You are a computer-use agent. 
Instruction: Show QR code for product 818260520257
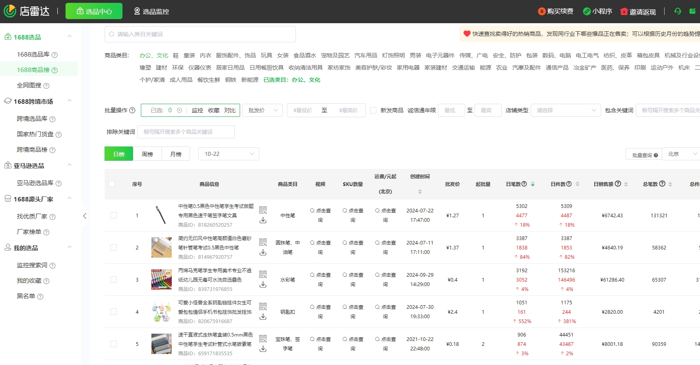pyautogui.click(x=263, y=210)
